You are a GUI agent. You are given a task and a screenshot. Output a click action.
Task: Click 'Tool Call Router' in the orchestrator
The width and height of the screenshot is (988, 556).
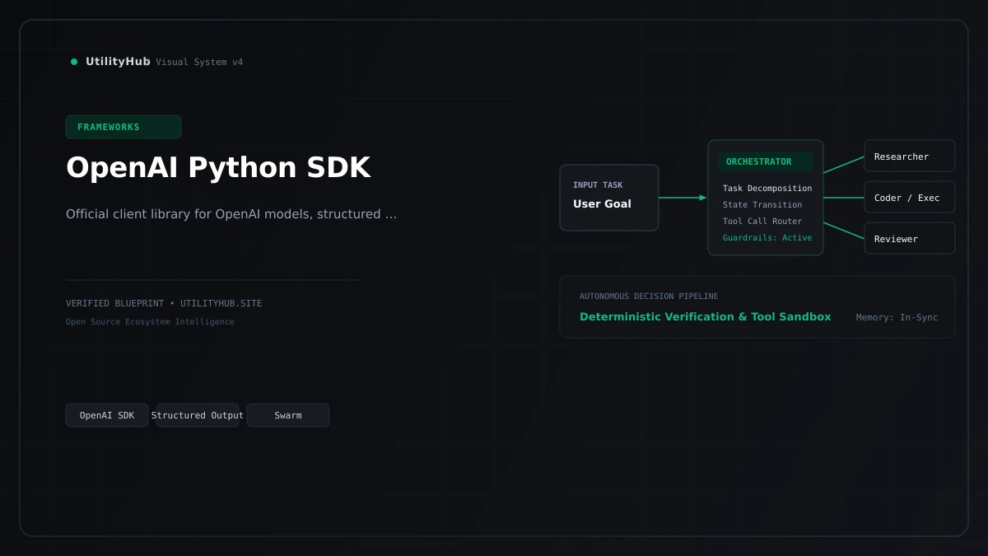pyautogui.click(x=762, y=222)
